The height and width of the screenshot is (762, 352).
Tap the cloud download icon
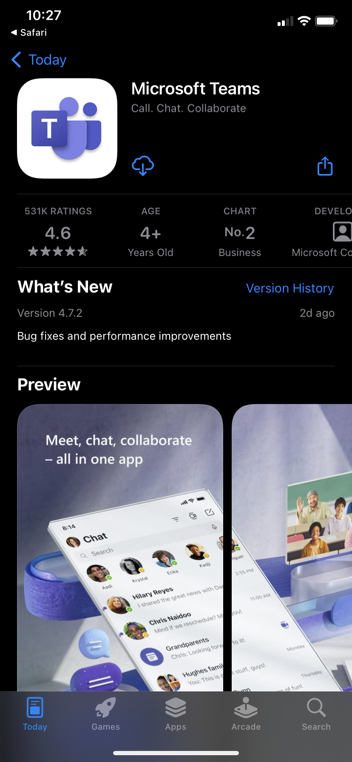tap(143, 165)
